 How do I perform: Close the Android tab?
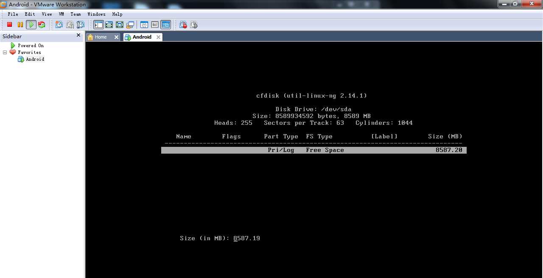158,37
